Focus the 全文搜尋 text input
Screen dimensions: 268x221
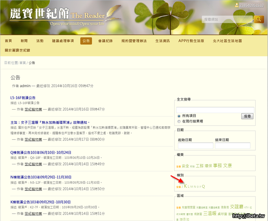(x=215, y=110)
